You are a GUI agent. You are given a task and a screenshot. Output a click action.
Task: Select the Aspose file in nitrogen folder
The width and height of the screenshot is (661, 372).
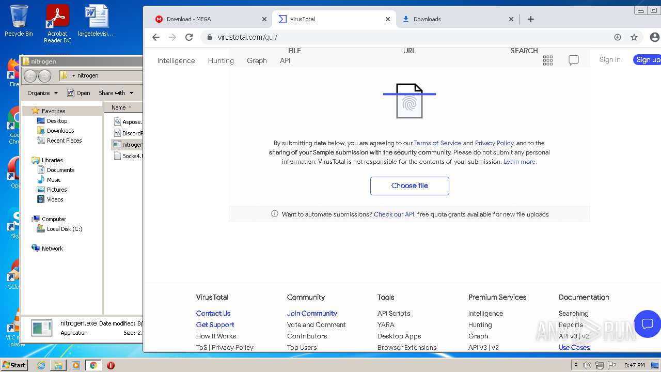coord(128,122)
